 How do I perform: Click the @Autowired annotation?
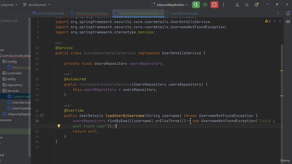click(75, 79)
